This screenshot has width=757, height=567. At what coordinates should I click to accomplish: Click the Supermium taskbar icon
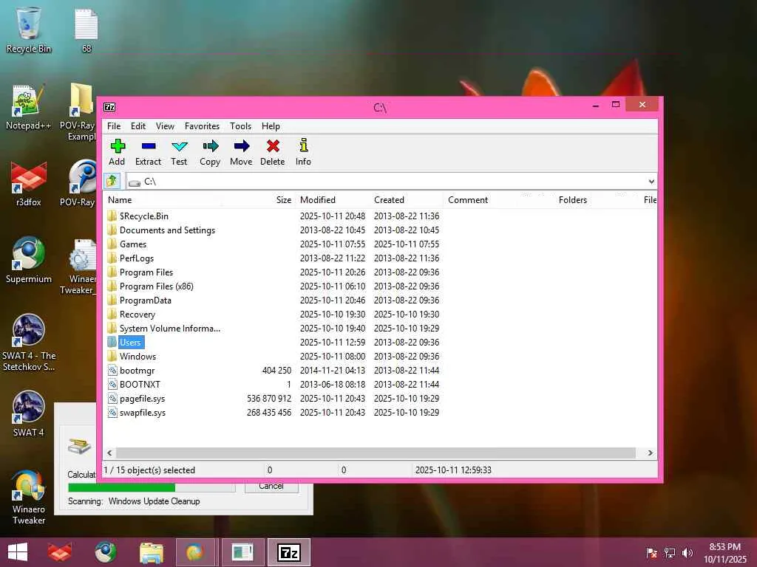pyautogui.click(x=105, y=552)
